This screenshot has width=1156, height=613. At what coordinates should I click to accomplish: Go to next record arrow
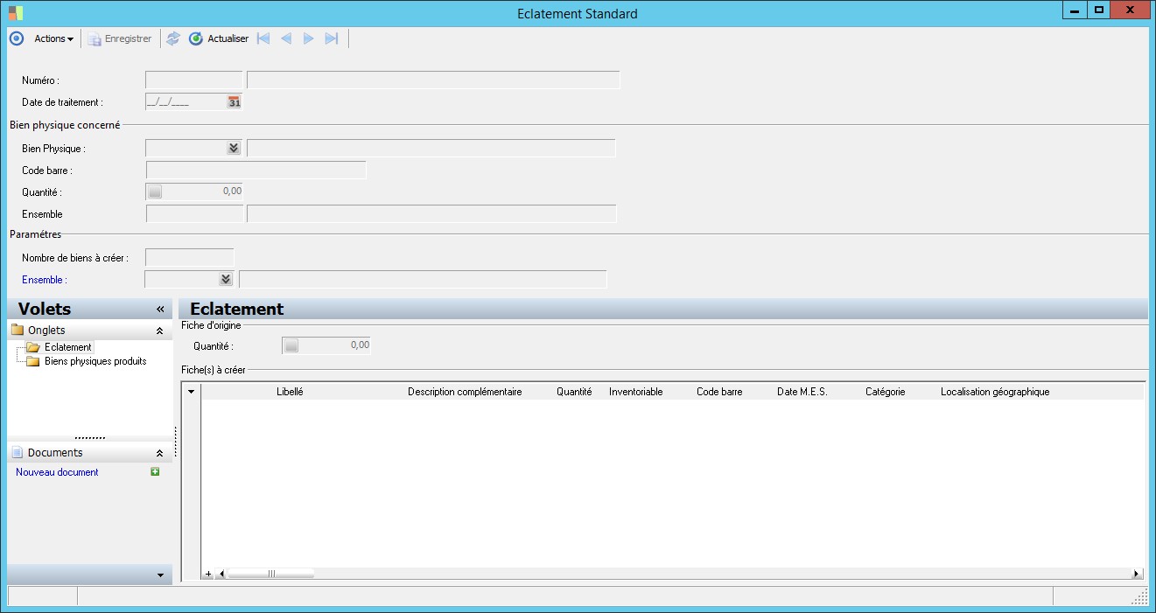(x=308, y=38)
